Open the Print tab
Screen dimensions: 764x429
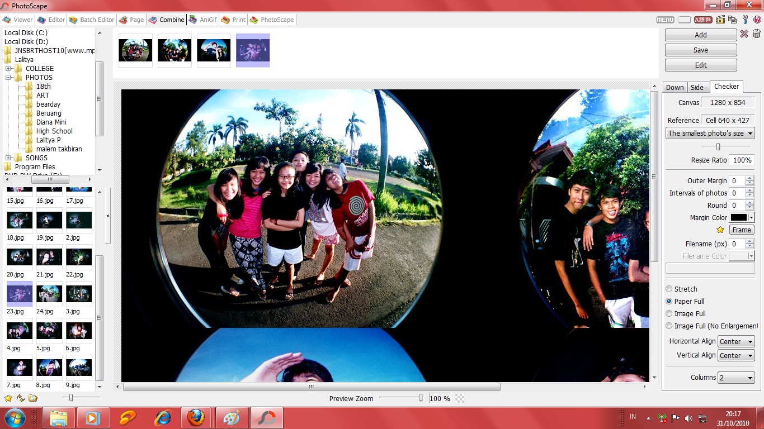click(233, 20)
